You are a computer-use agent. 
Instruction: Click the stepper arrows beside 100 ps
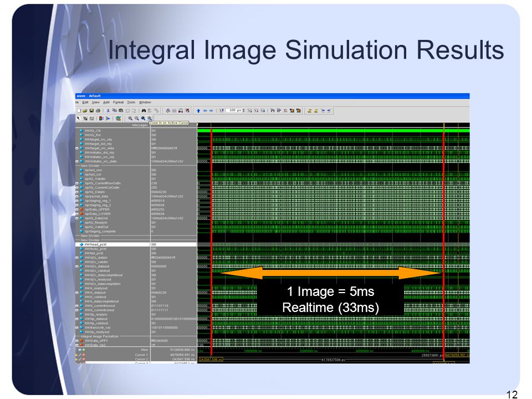(244, 111)
